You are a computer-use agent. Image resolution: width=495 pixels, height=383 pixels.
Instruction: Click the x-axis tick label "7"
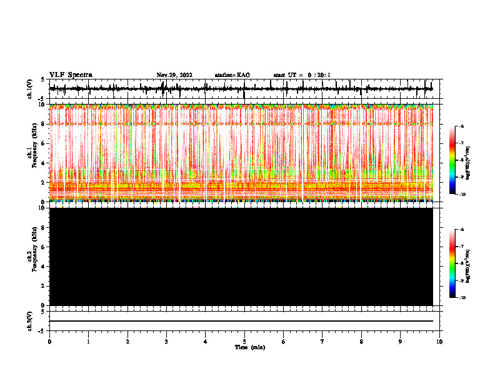click(322, 342)
